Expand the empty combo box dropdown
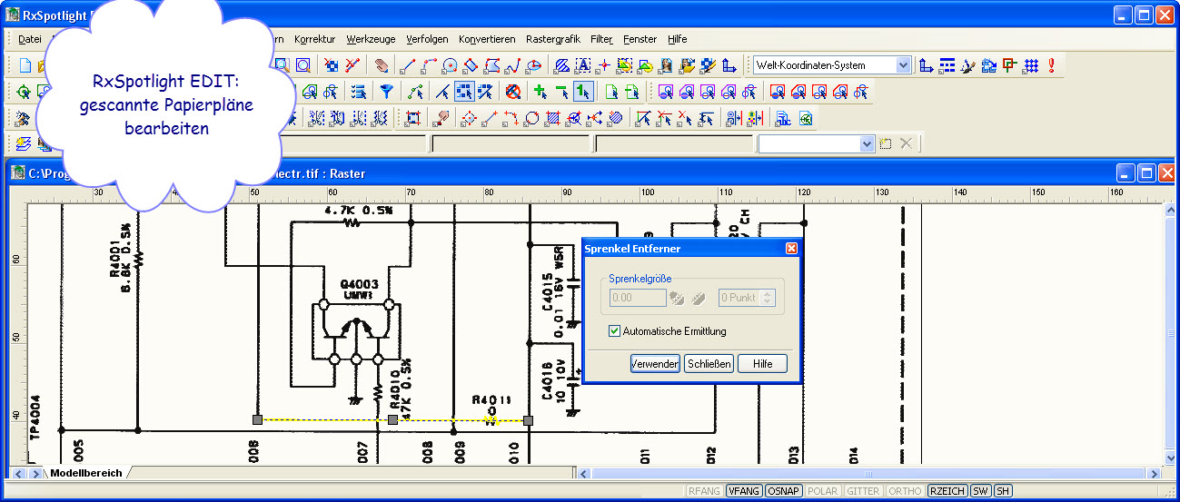Screen dimensions: 1180x502 click(x=867, y=143)
